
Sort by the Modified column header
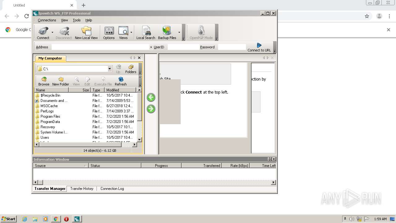(x=120, y=90)
